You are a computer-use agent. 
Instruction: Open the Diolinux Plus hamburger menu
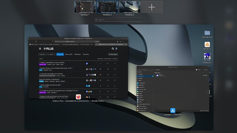coord(40,49)
